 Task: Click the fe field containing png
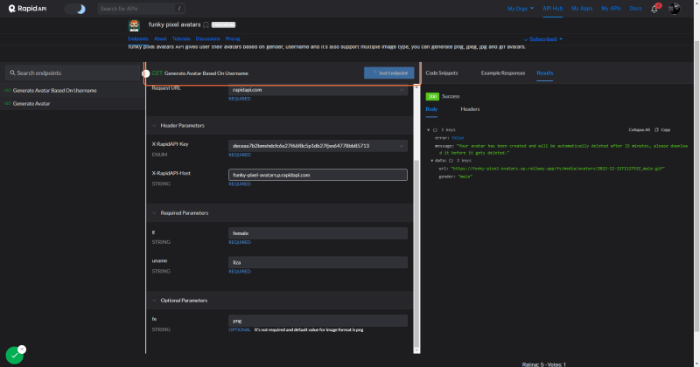[318, 321]
